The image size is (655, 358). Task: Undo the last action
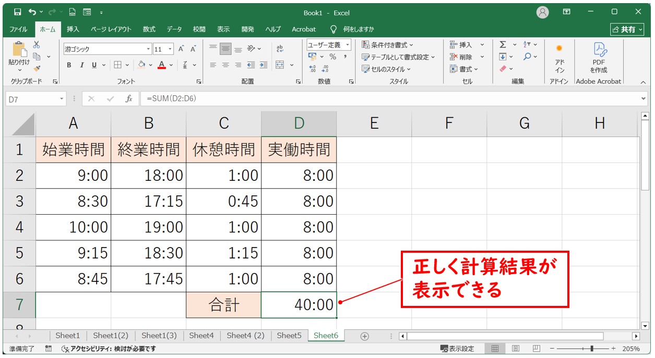(x=33, y=11)
